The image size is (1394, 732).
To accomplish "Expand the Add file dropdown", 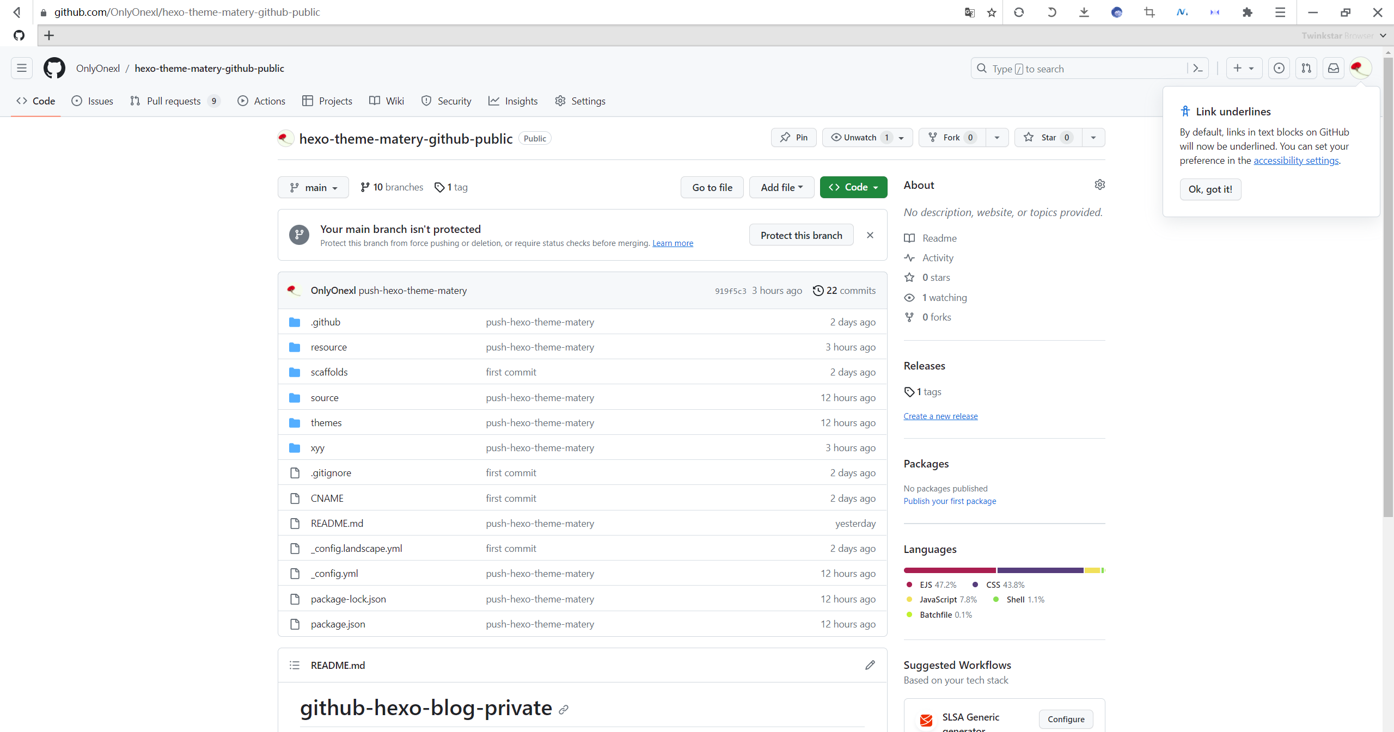I will pos(782,187).
